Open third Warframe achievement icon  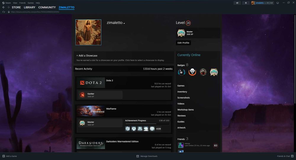tap(140, 129)
